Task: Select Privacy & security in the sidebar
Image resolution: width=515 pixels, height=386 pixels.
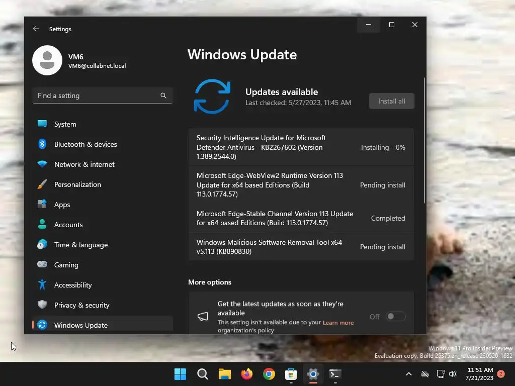Action: pyautogui.click(x=103, y=305)
